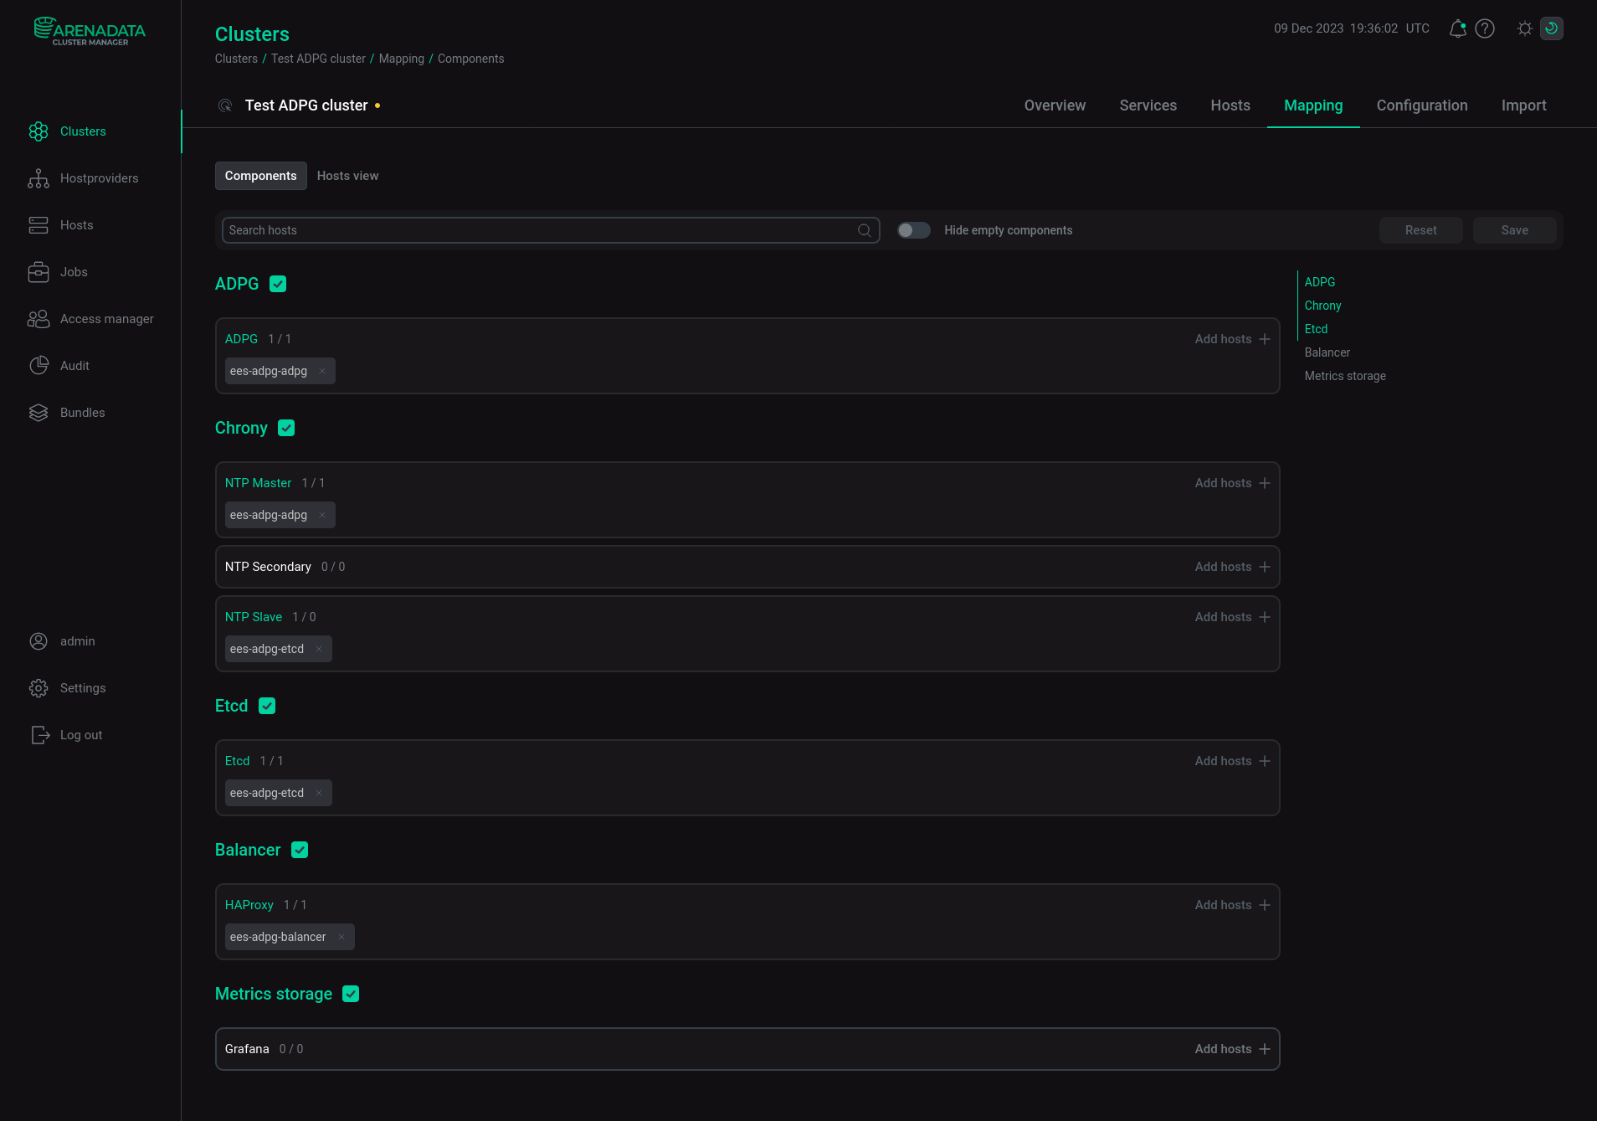Open the Import tab
This screenshot has width=1597, height=1121.
[x=1523, y=105]
